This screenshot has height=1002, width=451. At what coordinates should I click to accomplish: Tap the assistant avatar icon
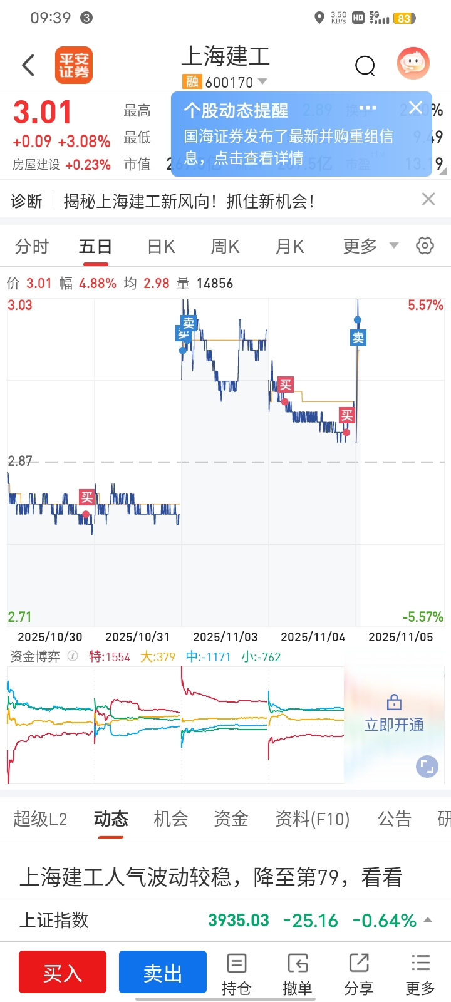[x=413, y=63]
